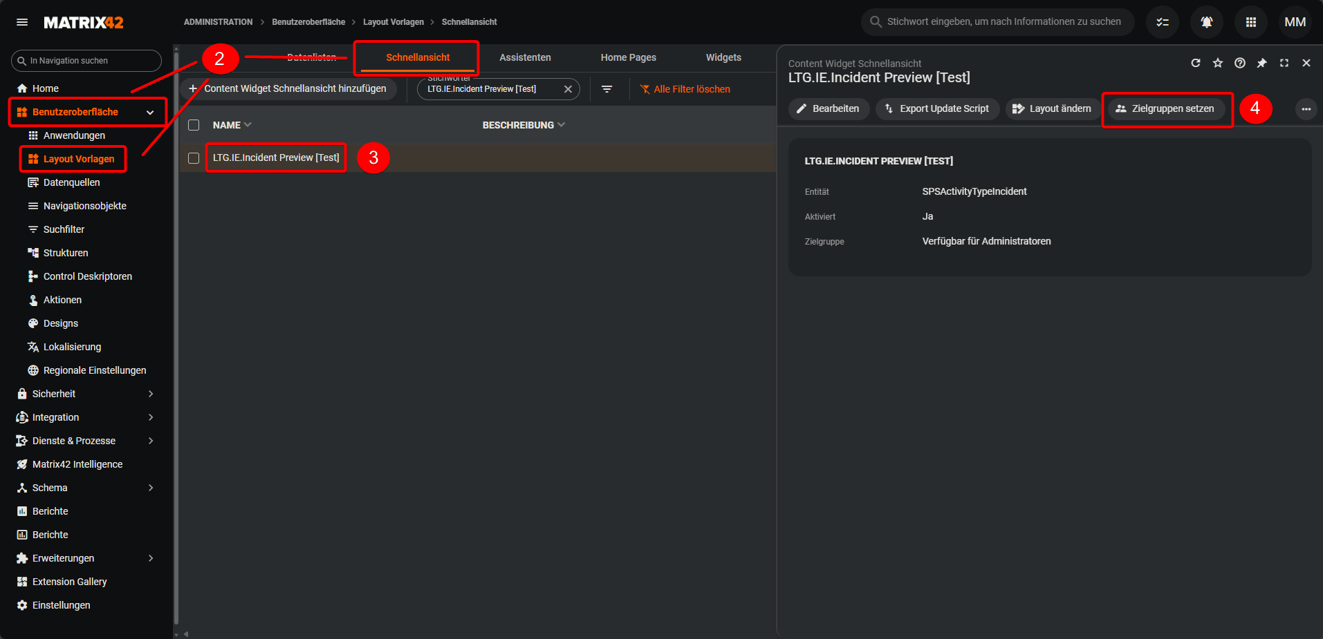The height and width of the screenshot is (639, 1323).
Task: Click the task checklist icon in header
Action: coord(1162,22)
